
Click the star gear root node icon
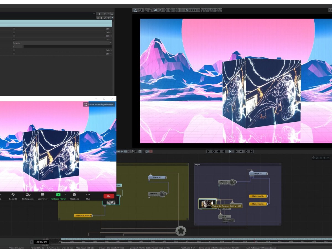pyautogui.click(x=181, y=230)
